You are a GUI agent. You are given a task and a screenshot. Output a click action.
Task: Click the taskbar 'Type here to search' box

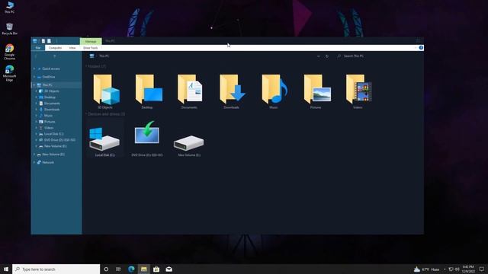pos(56,269)
